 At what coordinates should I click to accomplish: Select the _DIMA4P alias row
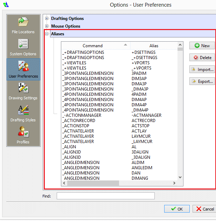click(x=119, y=110)
